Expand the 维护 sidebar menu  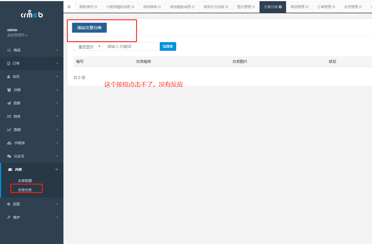pyautogui.click(x=32, y=217)
